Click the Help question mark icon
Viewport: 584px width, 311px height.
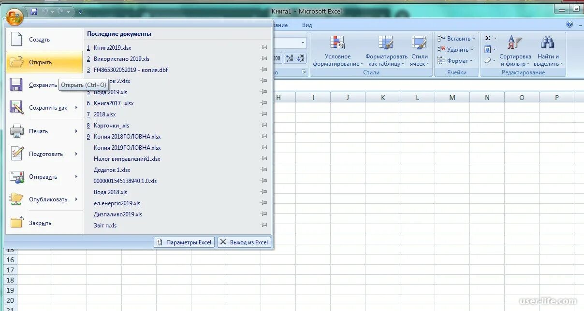[x=569, y=25]
